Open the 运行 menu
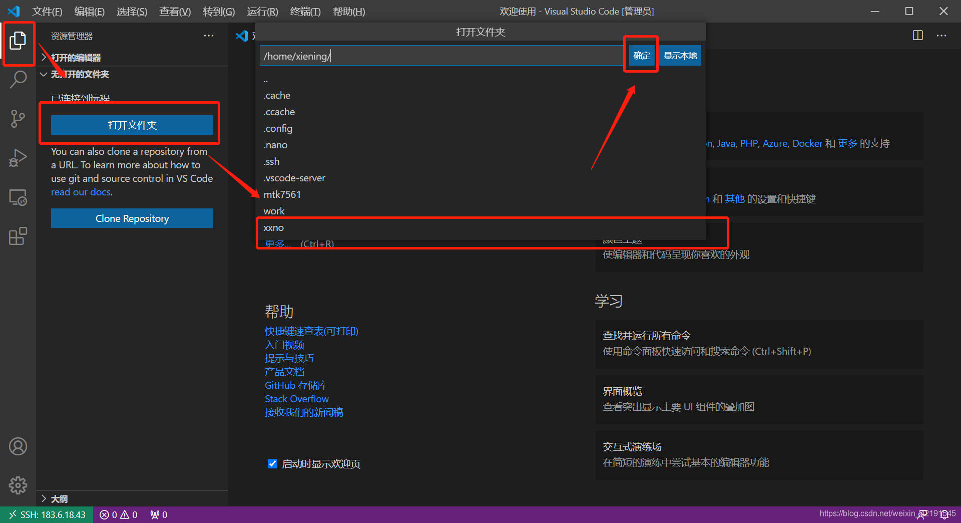Screen dimensions: 961x523 point(262,11)
